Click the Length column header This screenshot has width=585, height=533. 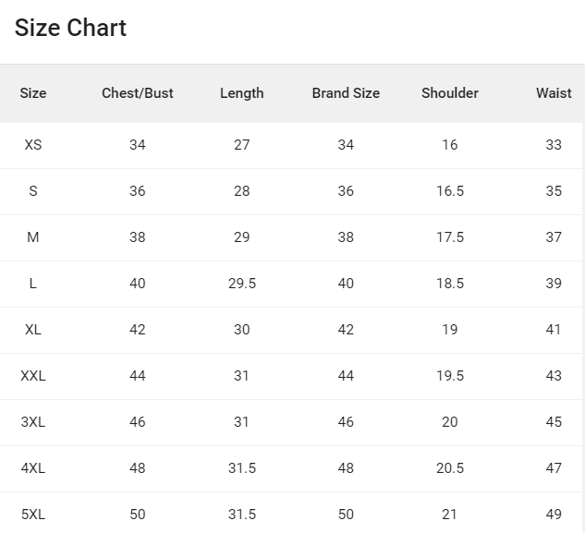coord(242,93)
